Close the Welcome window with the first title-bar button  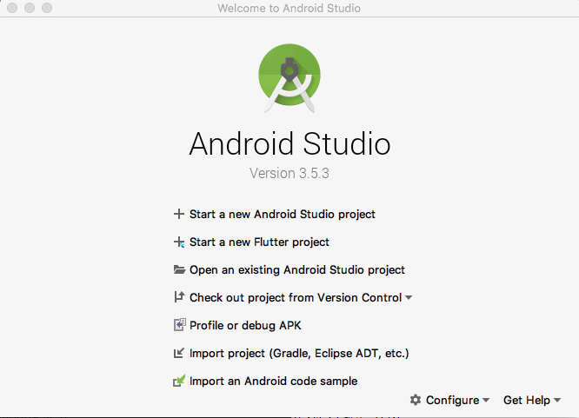click(x=12, y=8)
